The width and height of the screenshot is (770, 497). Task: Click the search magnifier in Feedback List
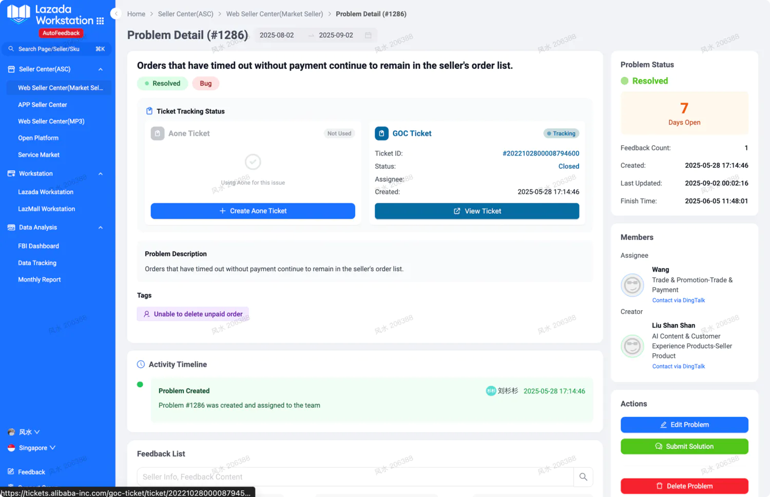click(x=583, y=477)
